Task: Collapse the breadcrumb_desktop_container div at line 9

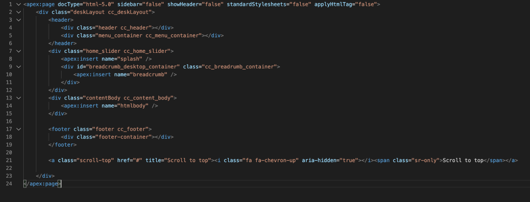Action: point(19,67)
